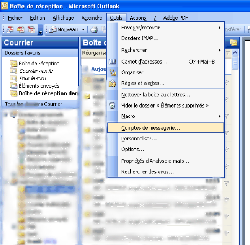The width and height of the screenshot is (250, 245).
Task: Open Options... from Outils menu
Action: click(x=166, y=149)
